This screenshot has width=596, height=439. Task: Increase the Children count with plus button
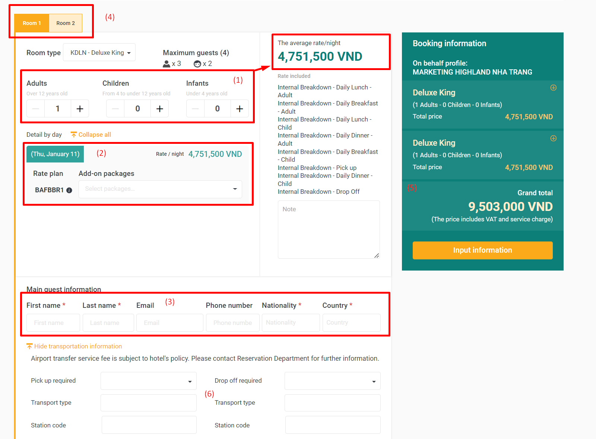159,109
